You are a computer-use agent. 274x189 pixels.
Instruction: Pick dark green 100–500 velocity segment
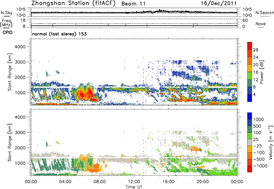coord(250,129)
